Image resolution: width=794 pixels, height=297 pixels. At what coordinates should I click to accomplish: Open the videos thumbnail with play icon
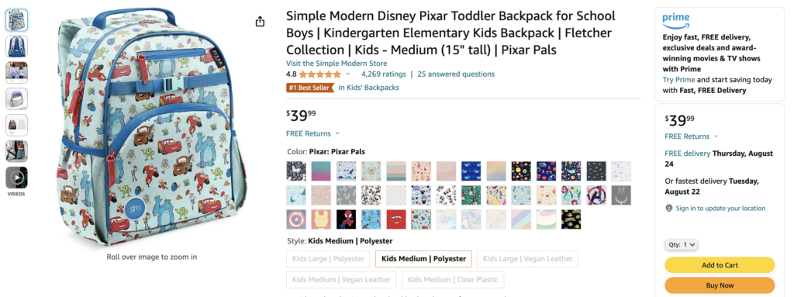(x=17, y=178)
